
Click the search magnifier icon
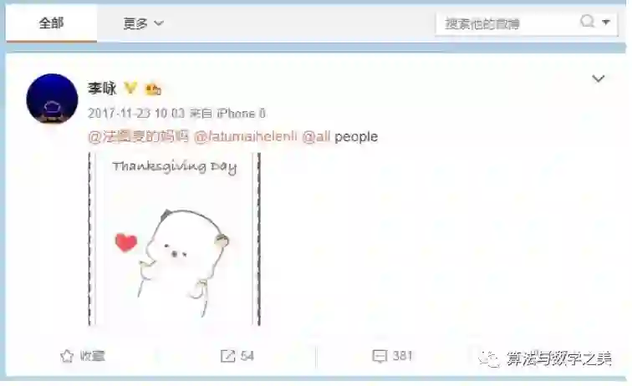587,21
